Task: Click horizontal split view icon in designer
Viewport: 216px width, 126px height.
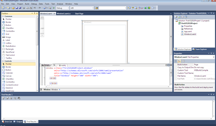Action: click(x=169, y=65)
